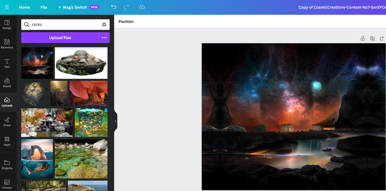Open the hamburger main menu icon
Screen dimensions: 386x191
[7, 7]
